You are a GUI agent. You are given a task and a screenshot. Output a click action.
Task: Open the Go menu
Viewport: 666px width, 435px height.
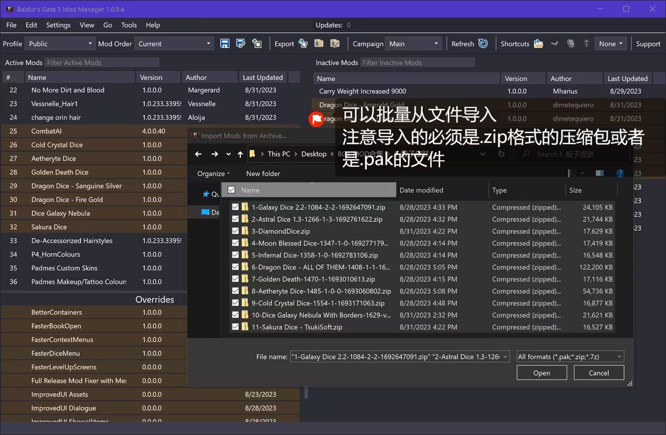[108, 25]
